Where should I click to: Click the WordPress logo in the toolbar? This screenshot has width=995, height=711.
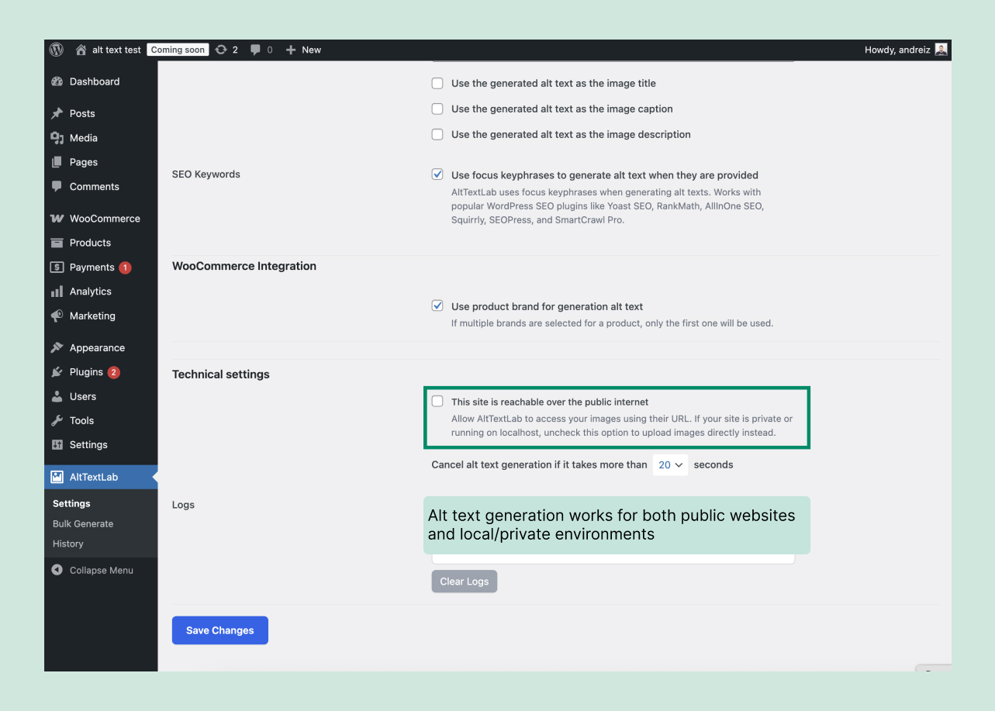click(56, 50)
